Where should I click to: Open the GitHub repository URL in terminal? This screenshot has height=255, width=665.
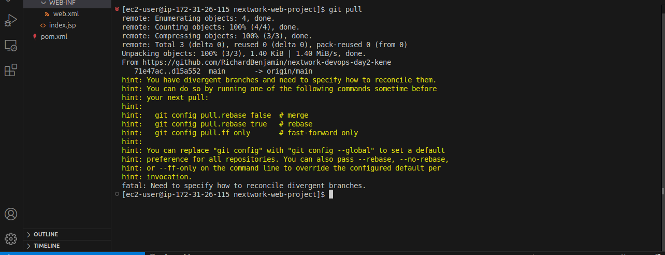[x=267, y=62]
